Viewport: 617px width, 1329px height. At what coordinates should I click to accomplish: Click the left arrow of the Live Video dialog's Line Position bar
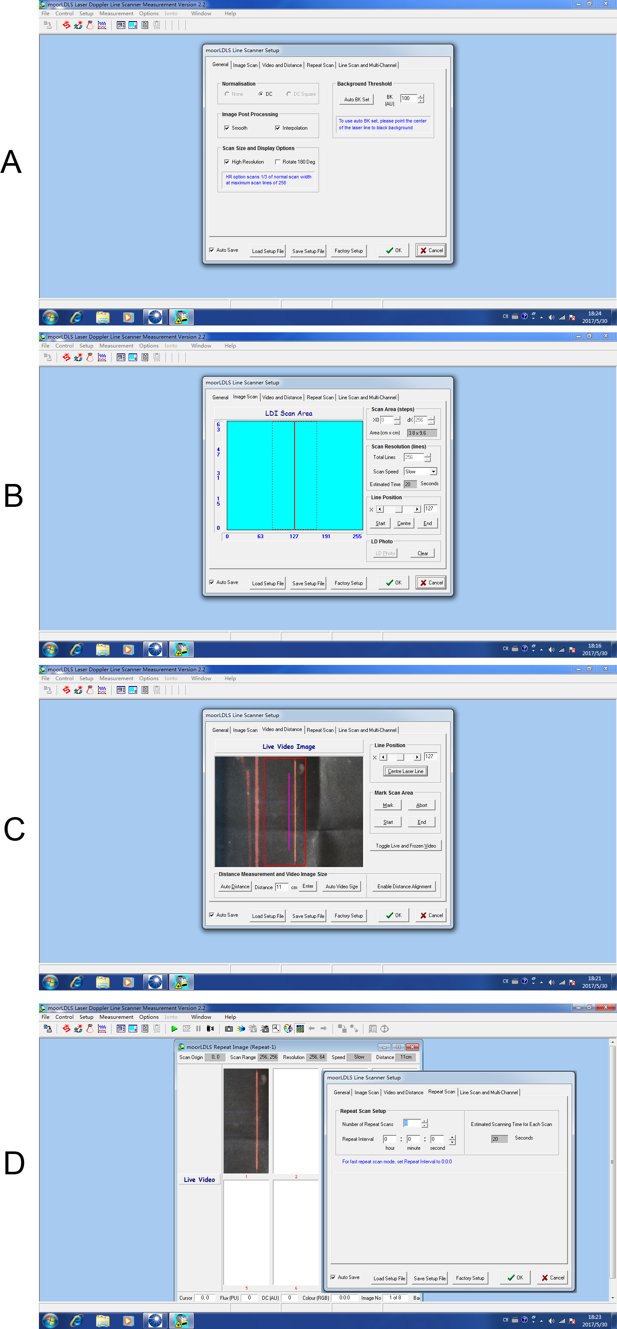pyautogui.click(x=383, y=757)
